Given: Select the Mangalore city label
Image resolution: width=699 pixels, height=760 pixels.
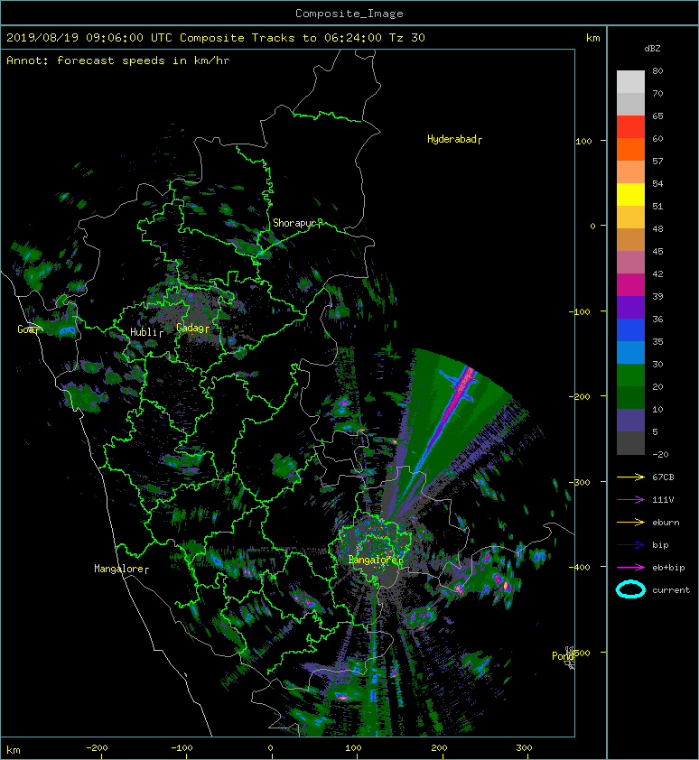Looking at the screenshot, I should (121, 569).
